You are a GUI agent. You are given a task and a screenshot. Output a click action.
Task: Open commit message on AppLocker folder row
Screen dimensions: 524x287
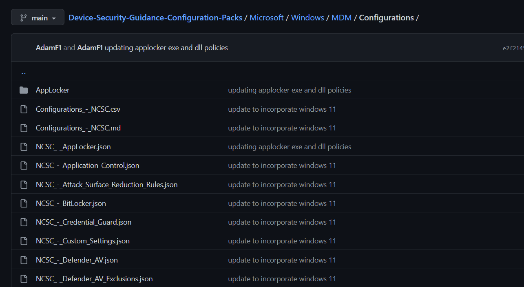(x=290, y=90)
